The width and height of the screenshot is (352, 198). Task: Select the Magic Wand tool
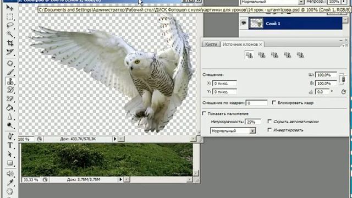10,34
